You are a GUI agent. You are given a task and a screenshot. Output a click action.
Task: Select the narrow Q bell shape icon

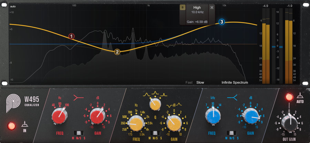coord(164,95)
